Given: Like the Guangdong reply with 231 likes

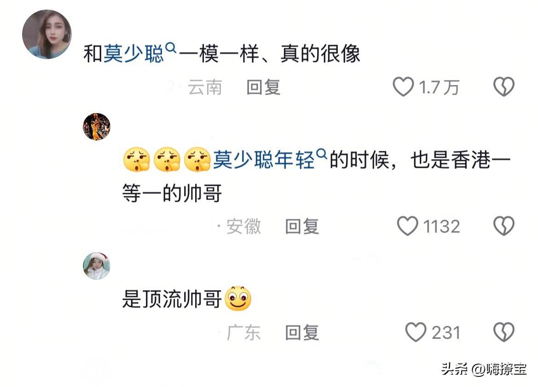Looking at the screenshot, I should (x=416, y=332).
